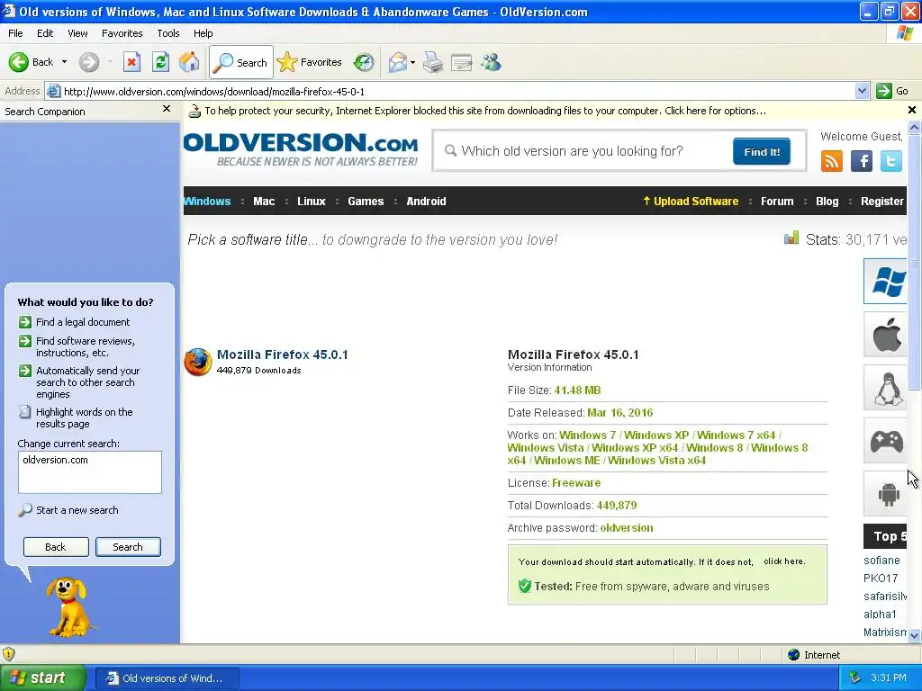Click the Forward arrow icon

pyautogui.click(x=89, y=62)
